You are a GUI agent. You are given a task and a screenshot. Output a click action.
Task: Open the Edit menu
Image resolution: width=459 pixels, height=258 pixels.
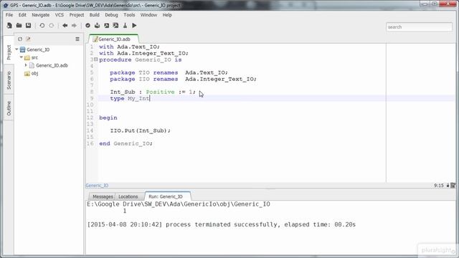click(22, 15)
